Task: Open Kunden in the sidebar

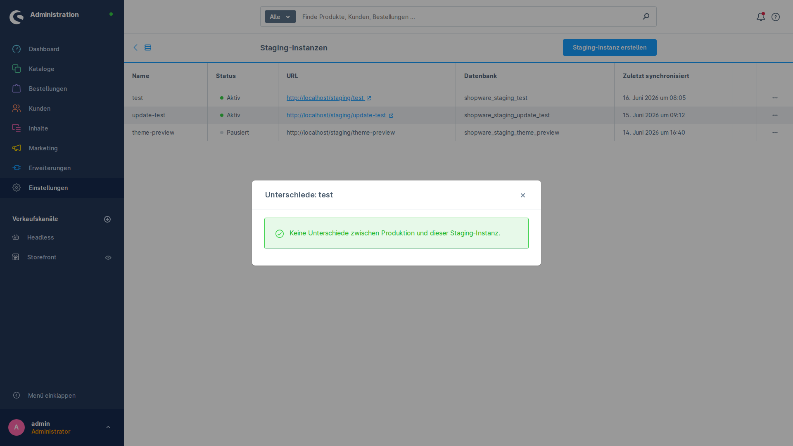Action: click(x=62, y=109)
